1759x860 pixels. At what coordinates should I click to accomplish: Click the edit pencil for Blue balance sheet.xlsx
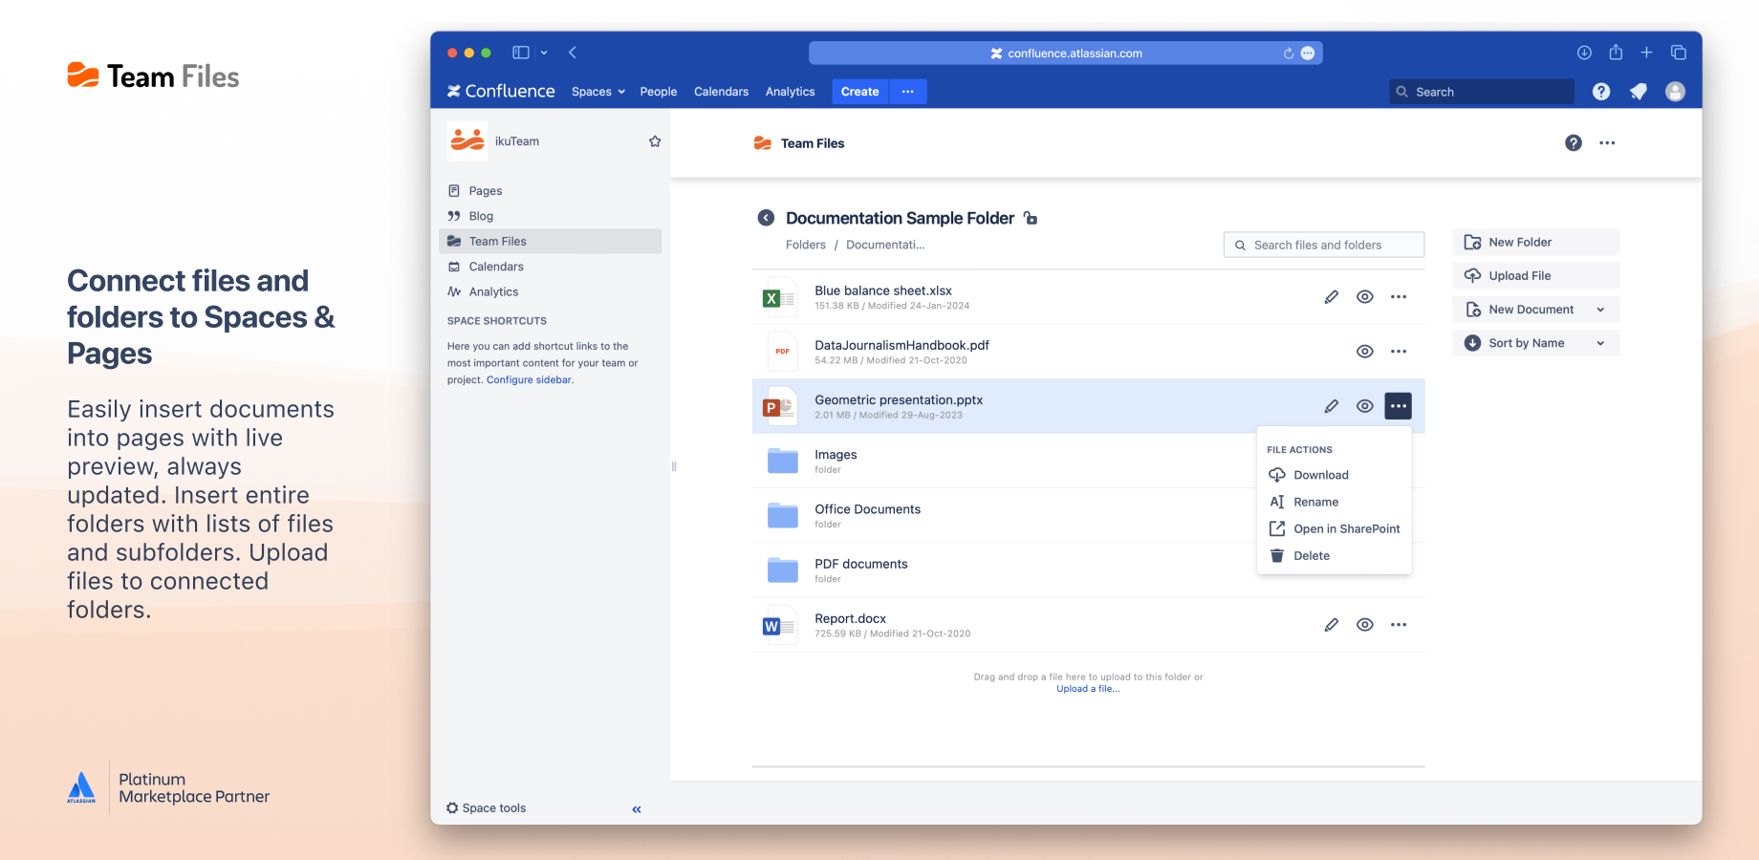coord(1331,297)
